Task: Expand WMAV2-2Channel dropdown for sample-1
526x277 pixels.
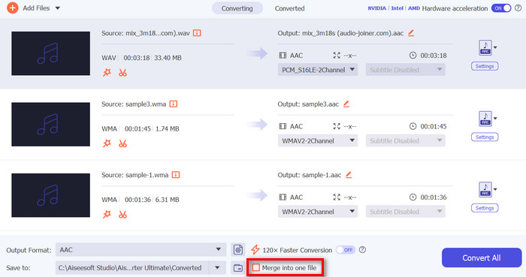Action: (318, 212)
